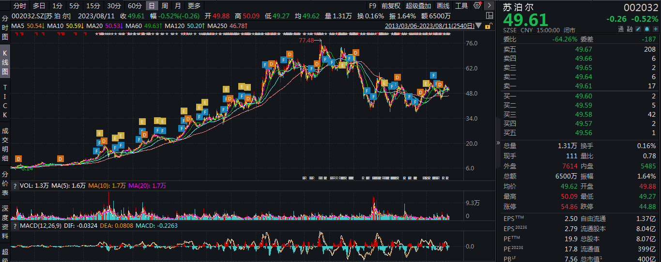Open the chart settings gear icon
The height and width of the screenshot is (262, 661).
point(477,6)
